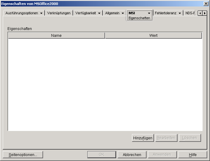The image size is (210, 161).
Task: Open Seitenoptionen dialog
Action: click(23, 155)
